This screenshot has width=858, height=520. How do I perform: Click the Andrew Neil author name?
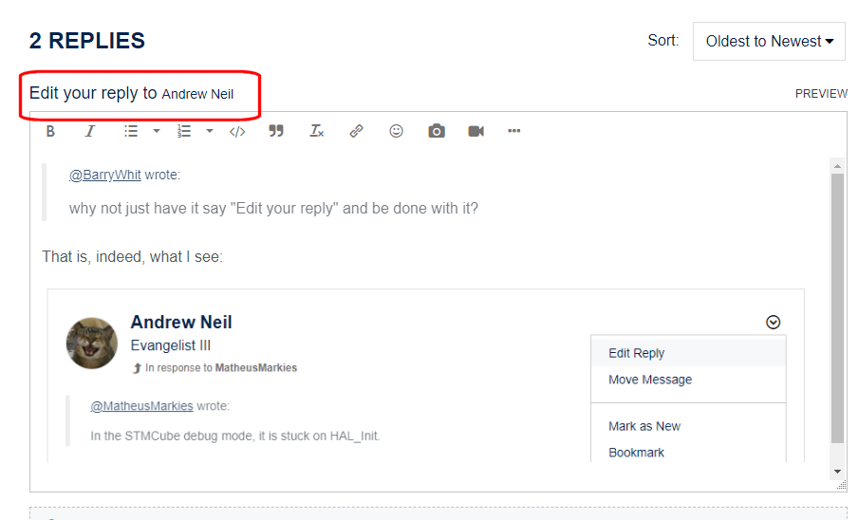pyautogui.click(x=181, y=322)
